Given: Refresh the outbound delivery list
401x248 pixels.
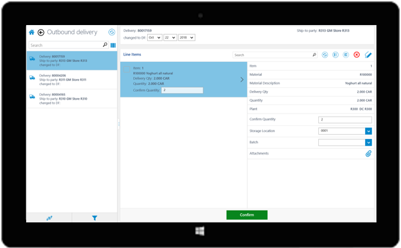Looking at the screenshot, I should click(x=111, y=33).
